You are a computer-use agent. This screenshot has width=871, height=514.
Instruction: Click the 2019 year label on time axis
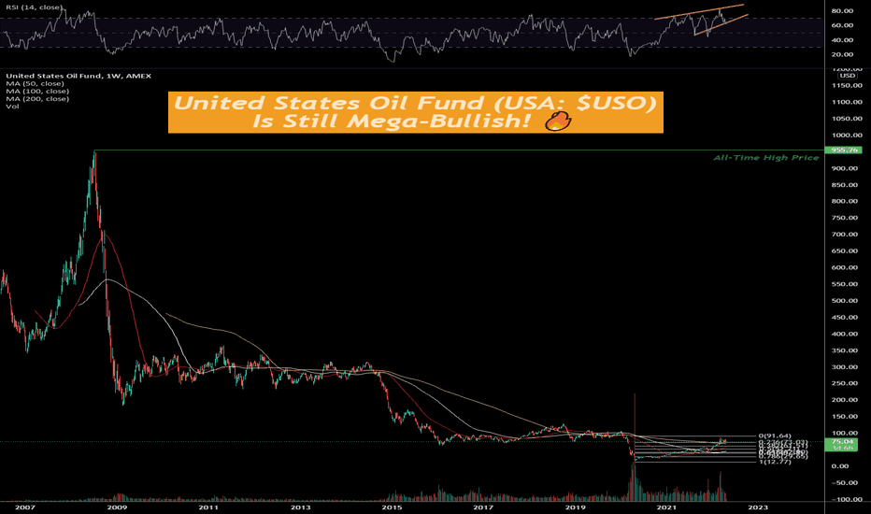576,507
